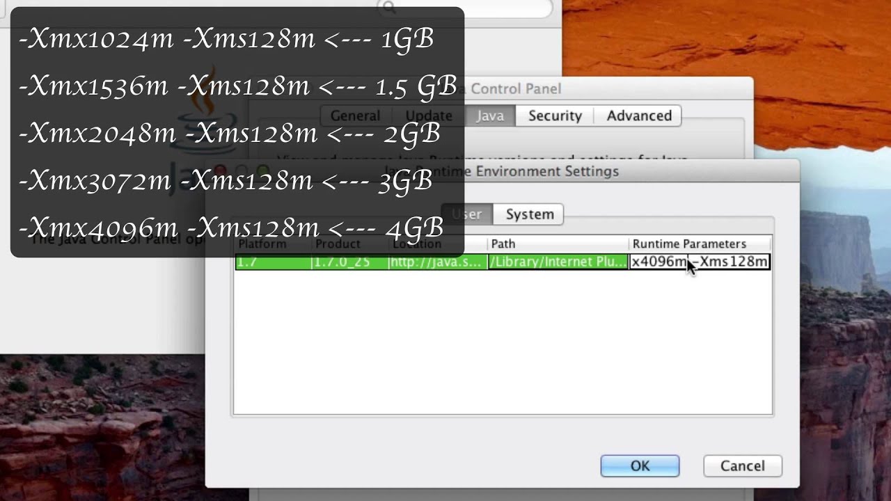Switch to the Java tab
891x501 pixels.
tap(490, 116)
